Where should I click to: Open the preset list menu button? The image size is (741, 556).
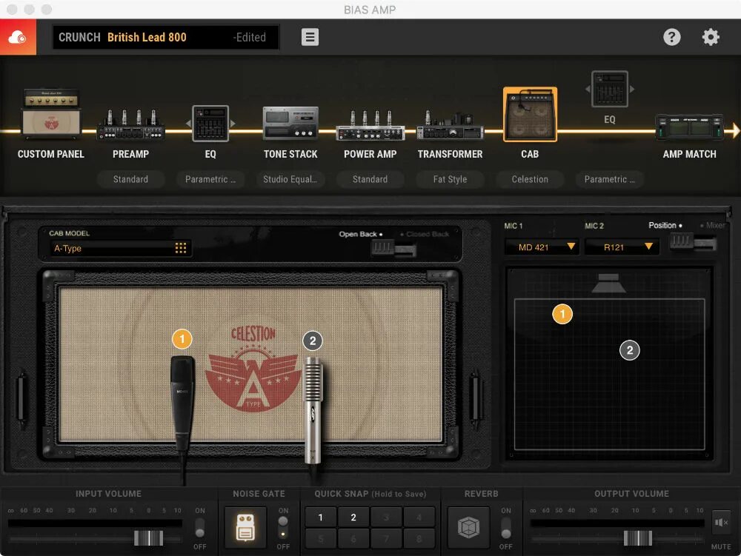[310, 37]
